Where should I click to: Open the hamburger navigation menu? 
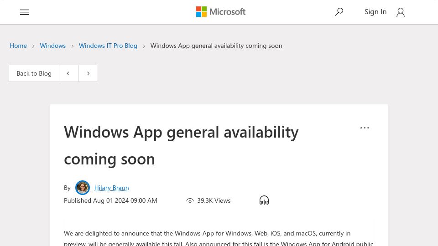tap(25, 12)
